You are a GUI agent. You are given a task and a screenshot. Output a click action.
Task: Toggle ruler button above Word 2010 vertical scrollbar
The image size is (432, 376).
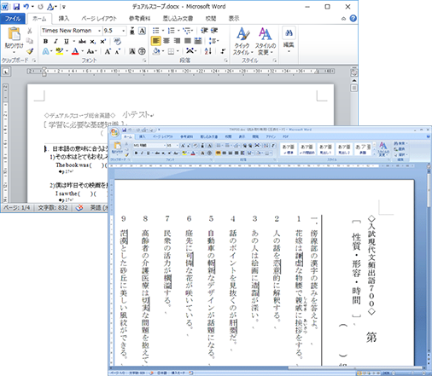(353, 72)
